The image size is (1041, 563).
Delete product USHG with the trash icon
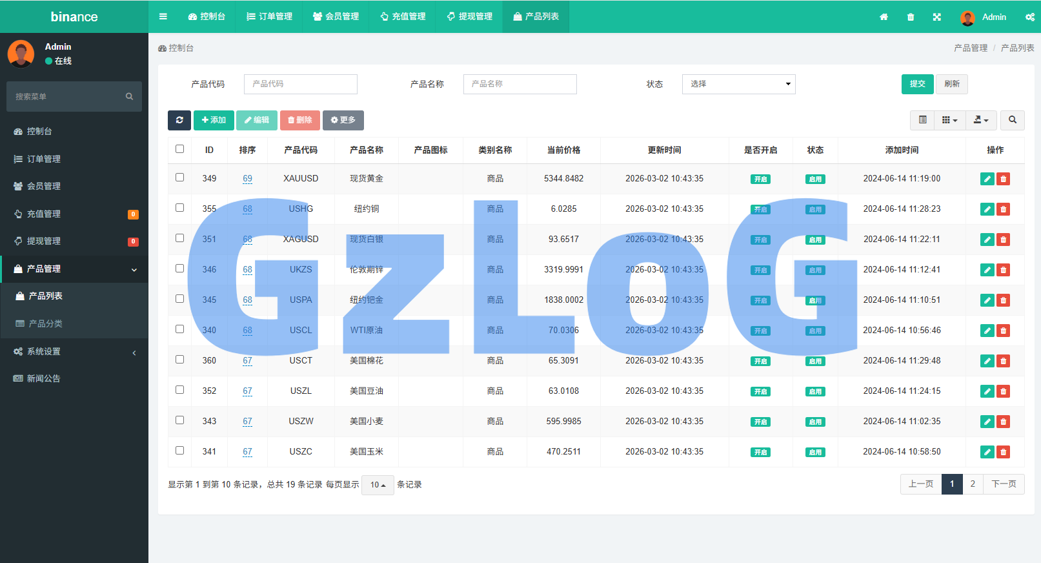(1004, 209)
